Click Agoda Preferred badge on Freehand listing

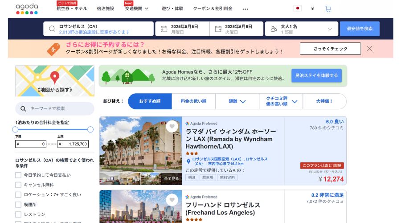click(201, 197)
